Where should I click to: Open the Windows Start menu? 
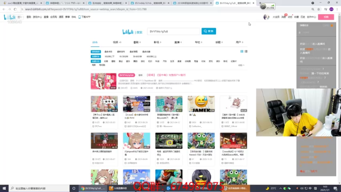(x=4, y=188)
